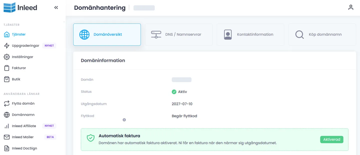This screenshot has height=155, width=360.
Task: Click the Utgångsdatum label
Action: [x=94, y=104]
